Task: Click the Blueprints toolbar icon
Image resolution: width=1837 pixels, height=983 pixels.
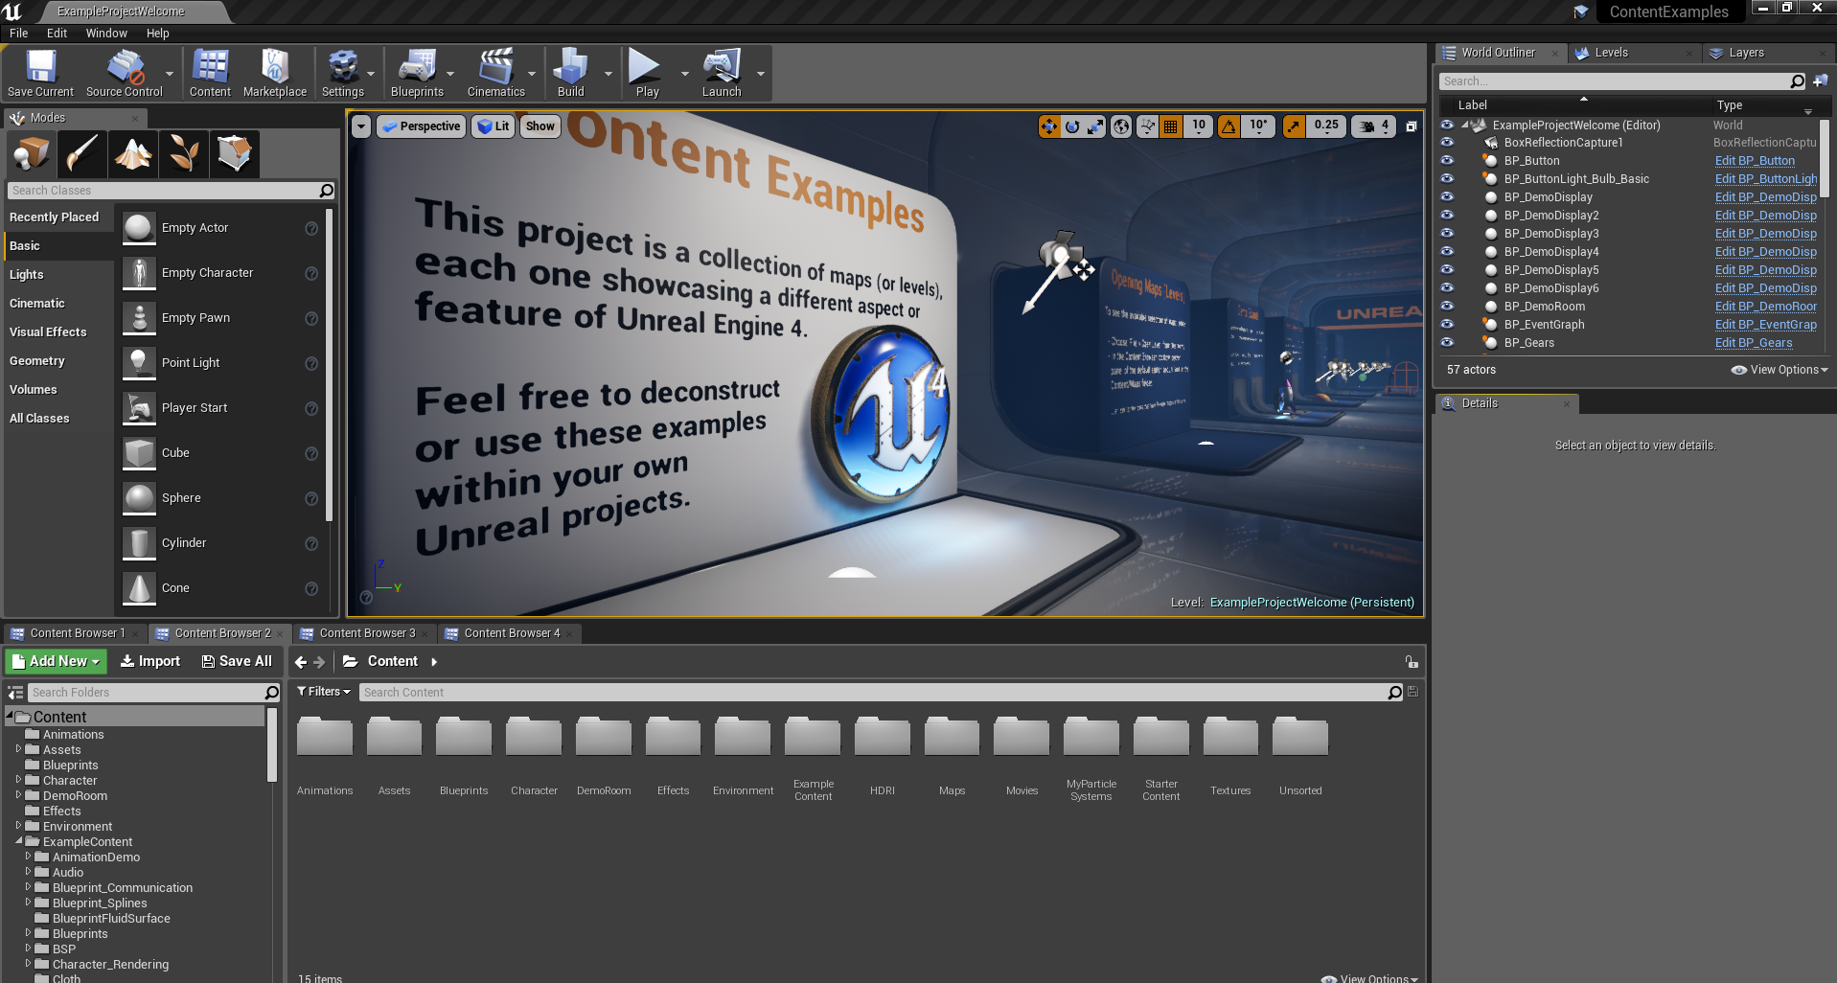Action: click(x=417, y=73)
